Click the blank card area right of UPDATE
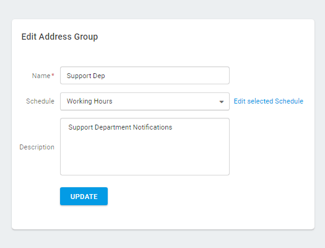 coord(186,197)
